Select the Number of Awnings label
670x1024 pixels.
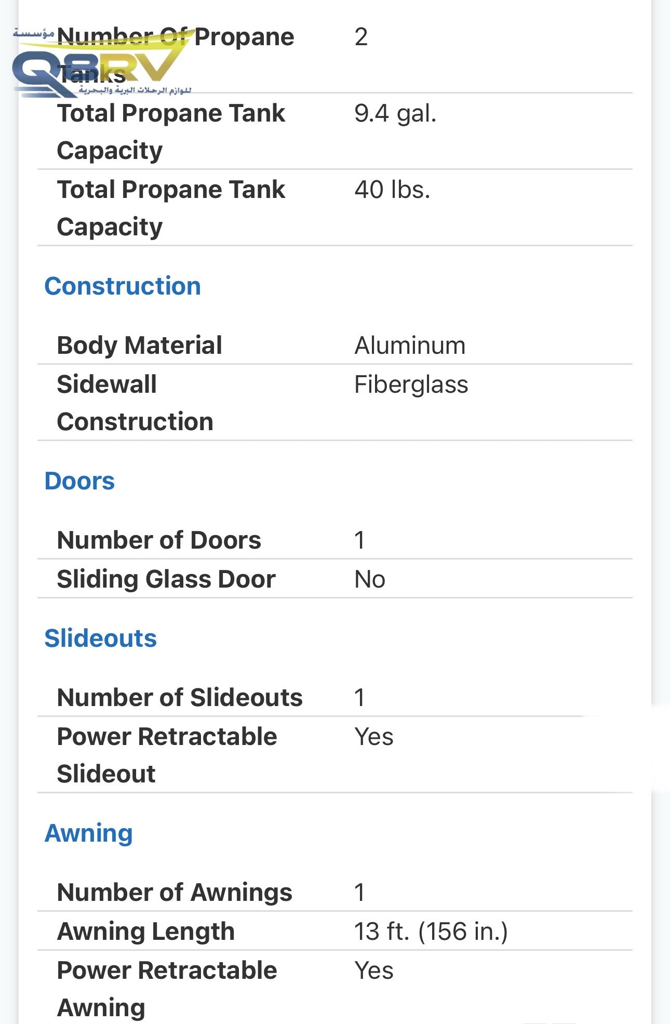pyautogui.click(x=175, y=893)
